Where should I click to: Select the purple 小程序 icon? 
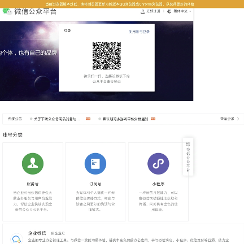pyautogui.click(x=158, y=164)
